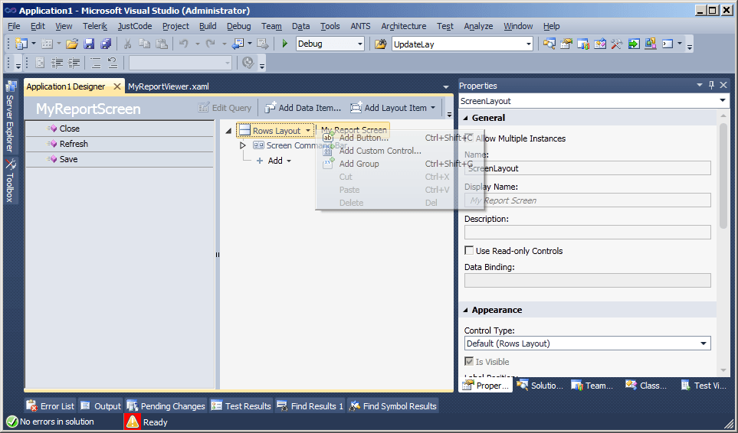Pin the Properties panel with auto-hide icon
The height and width of the screenshot is (433, 738).
pyautogui.click(x=711, y=85)
